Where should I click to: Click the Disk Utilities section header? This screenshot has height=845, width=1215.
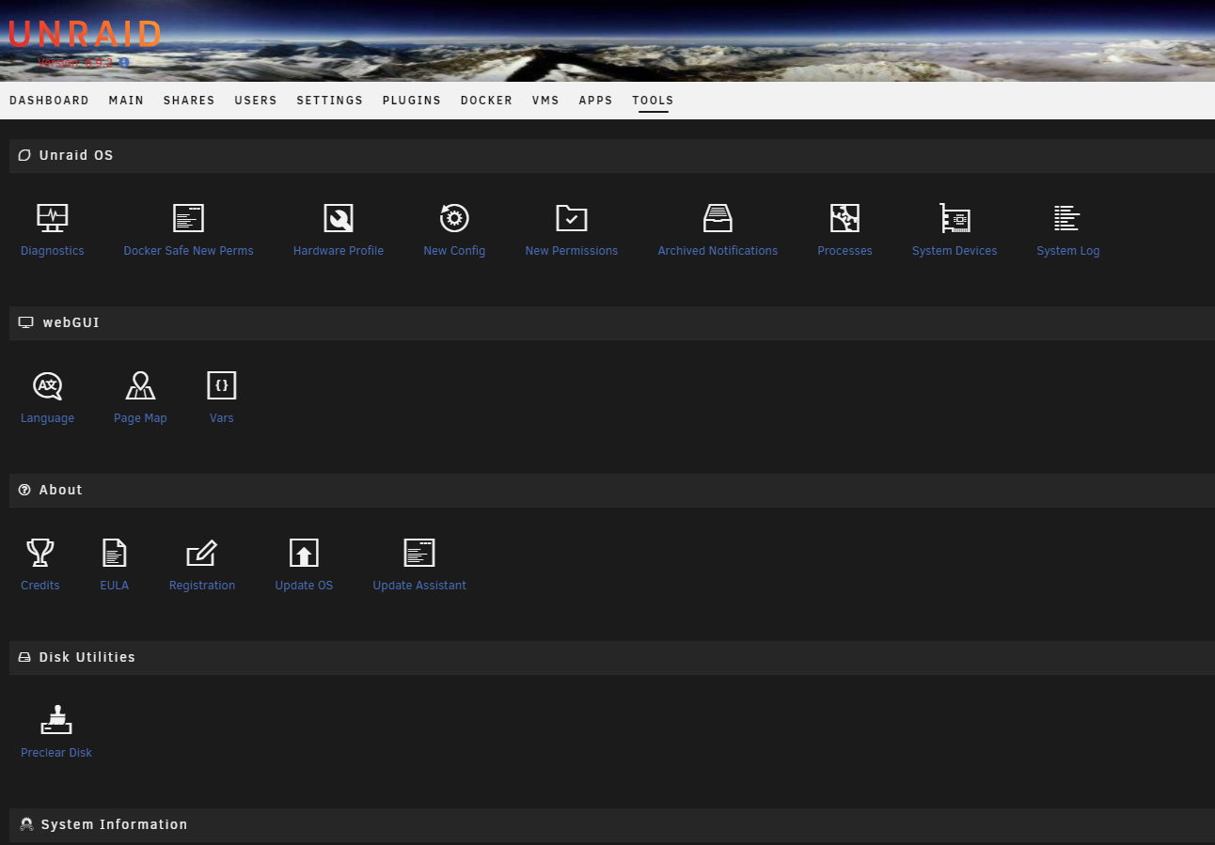tap(612, 657)
